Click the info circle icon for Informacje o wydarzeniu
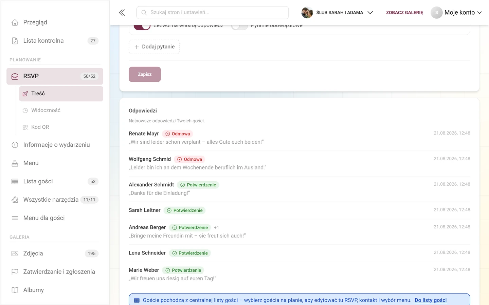 coord(15,145)
